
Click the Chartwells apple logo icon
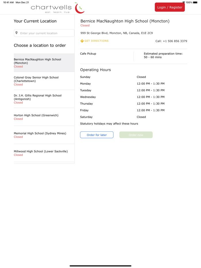coord(80,8)
